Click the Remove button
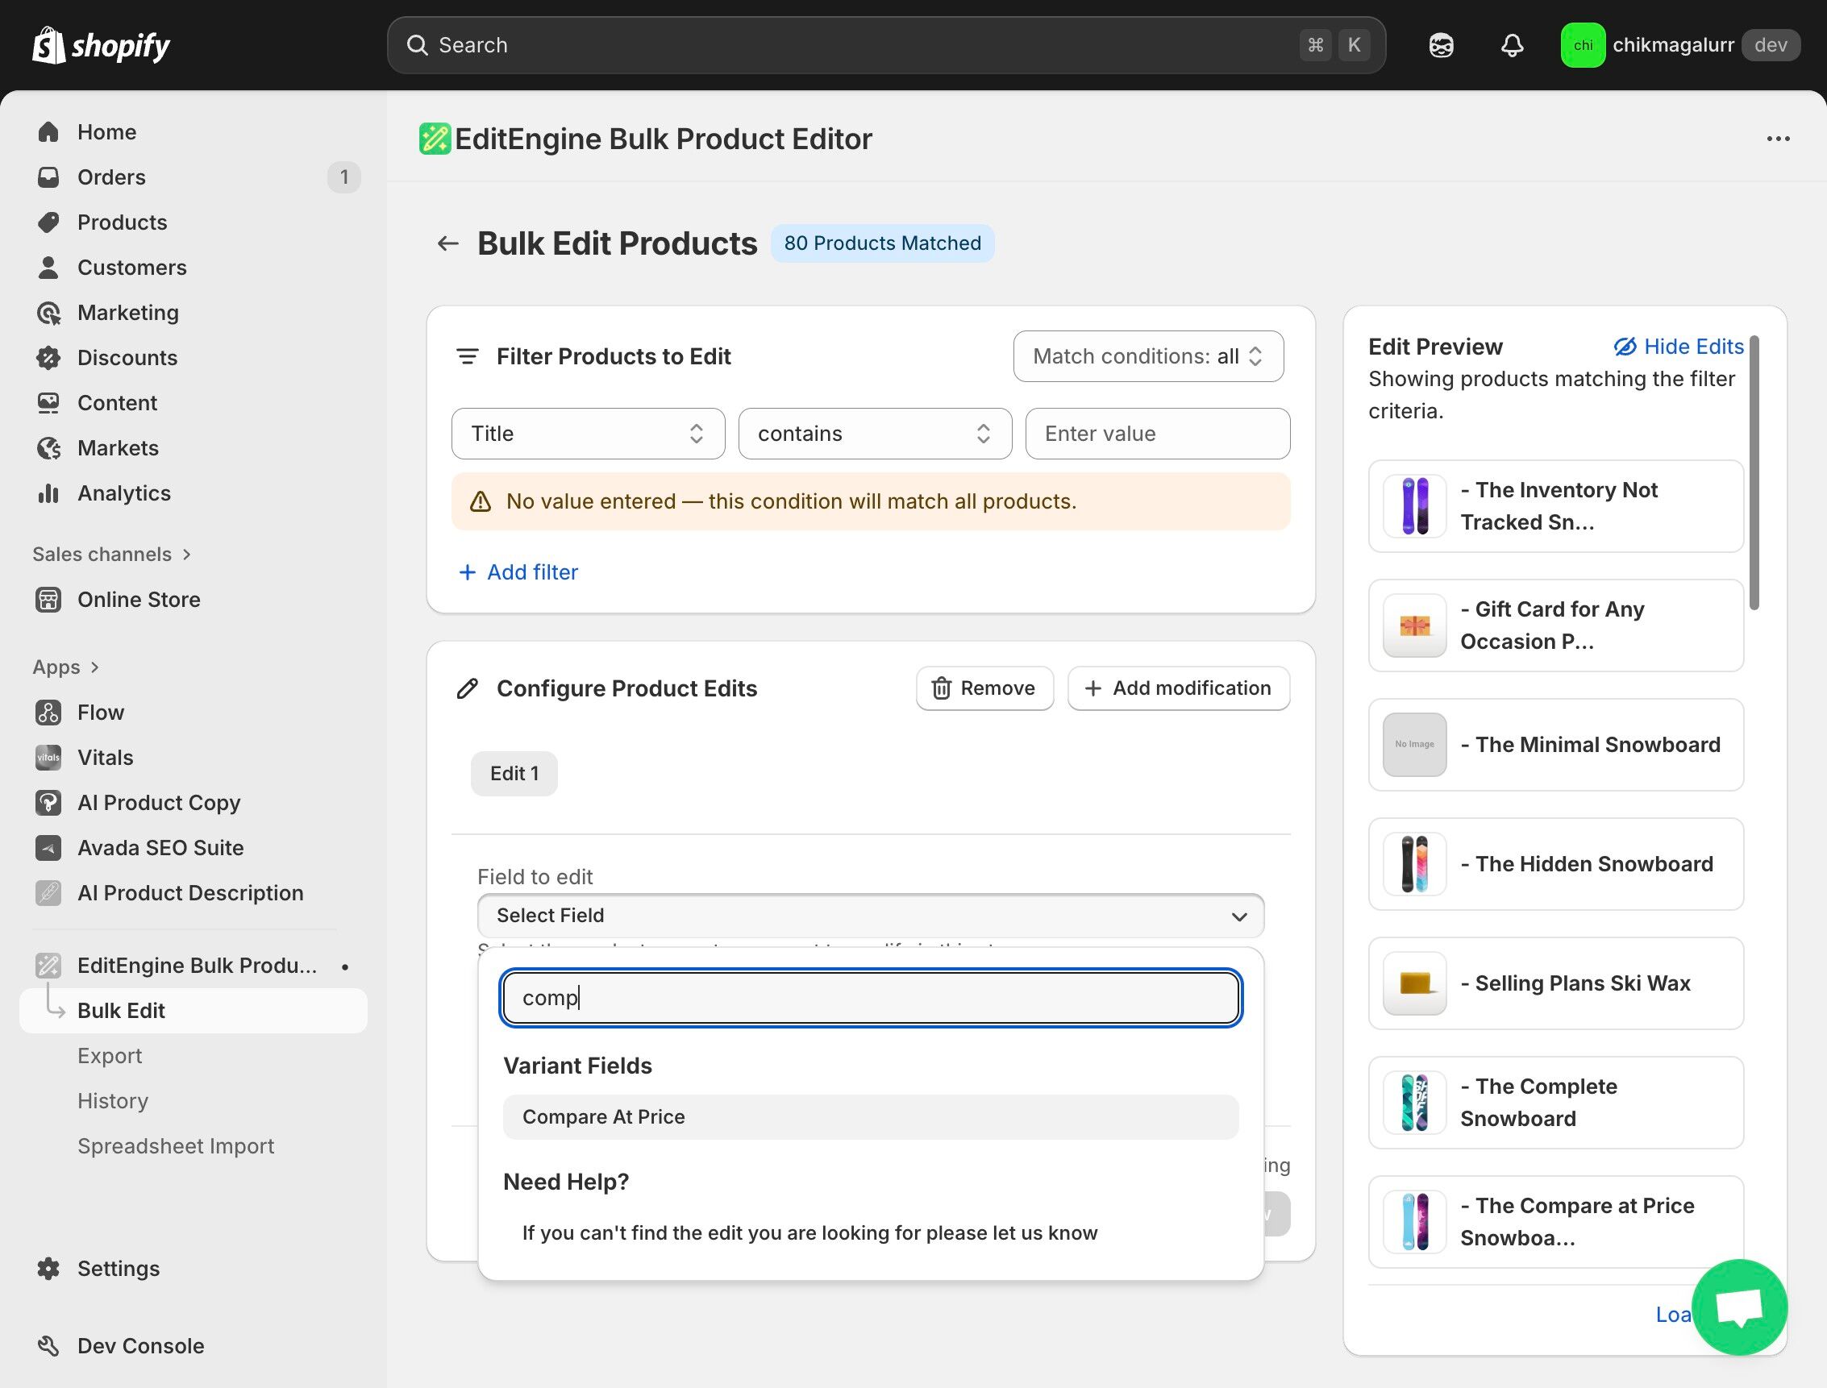This screenshot has width=1827, height=1388. pos(984,688)
